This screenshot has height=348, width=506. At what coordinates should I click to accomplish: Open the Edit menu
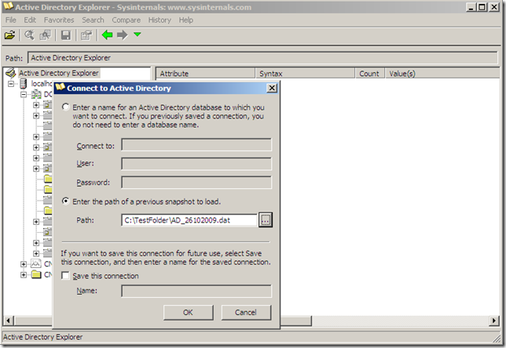30,20
